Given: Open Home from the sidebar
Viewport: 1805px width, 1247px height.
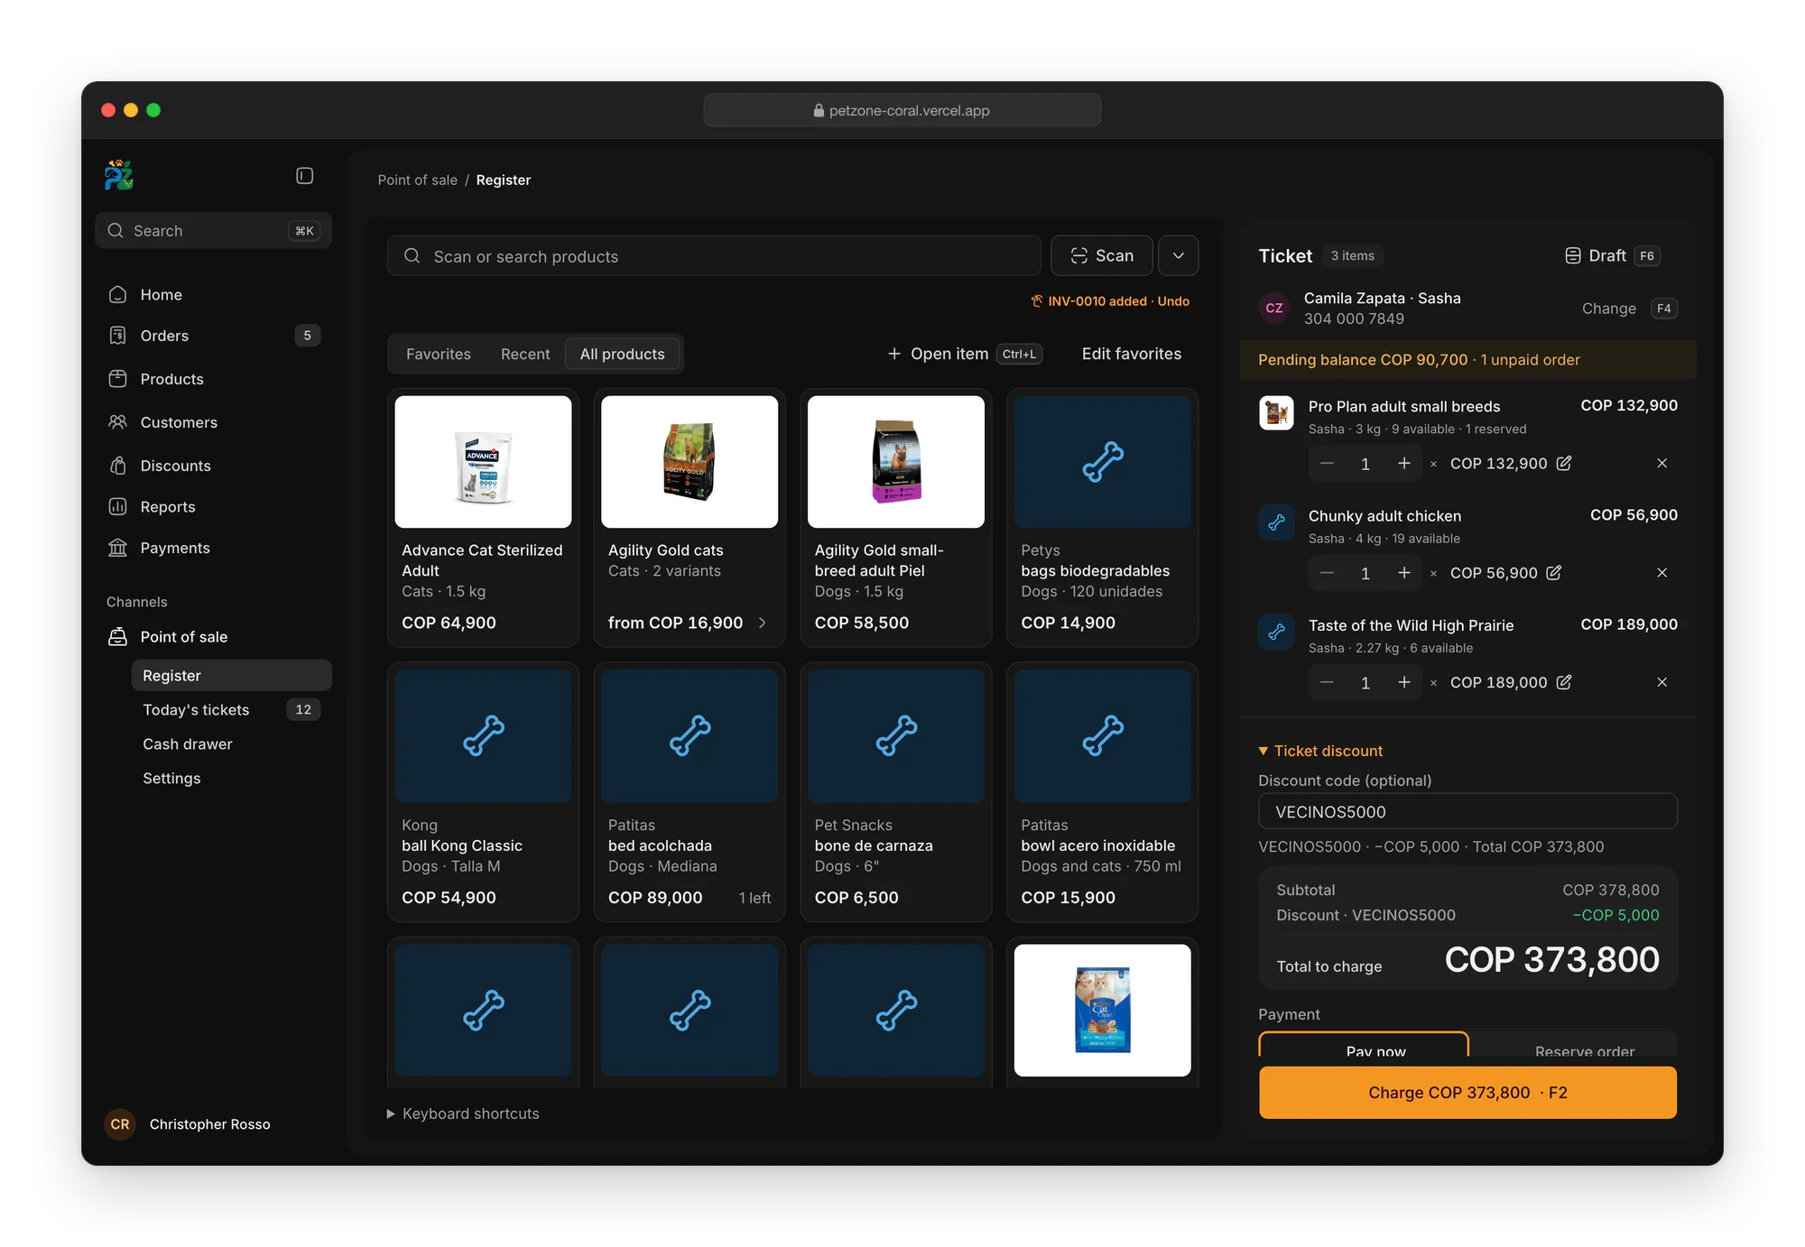Looking at the screenshot, I should pos(213,295).
